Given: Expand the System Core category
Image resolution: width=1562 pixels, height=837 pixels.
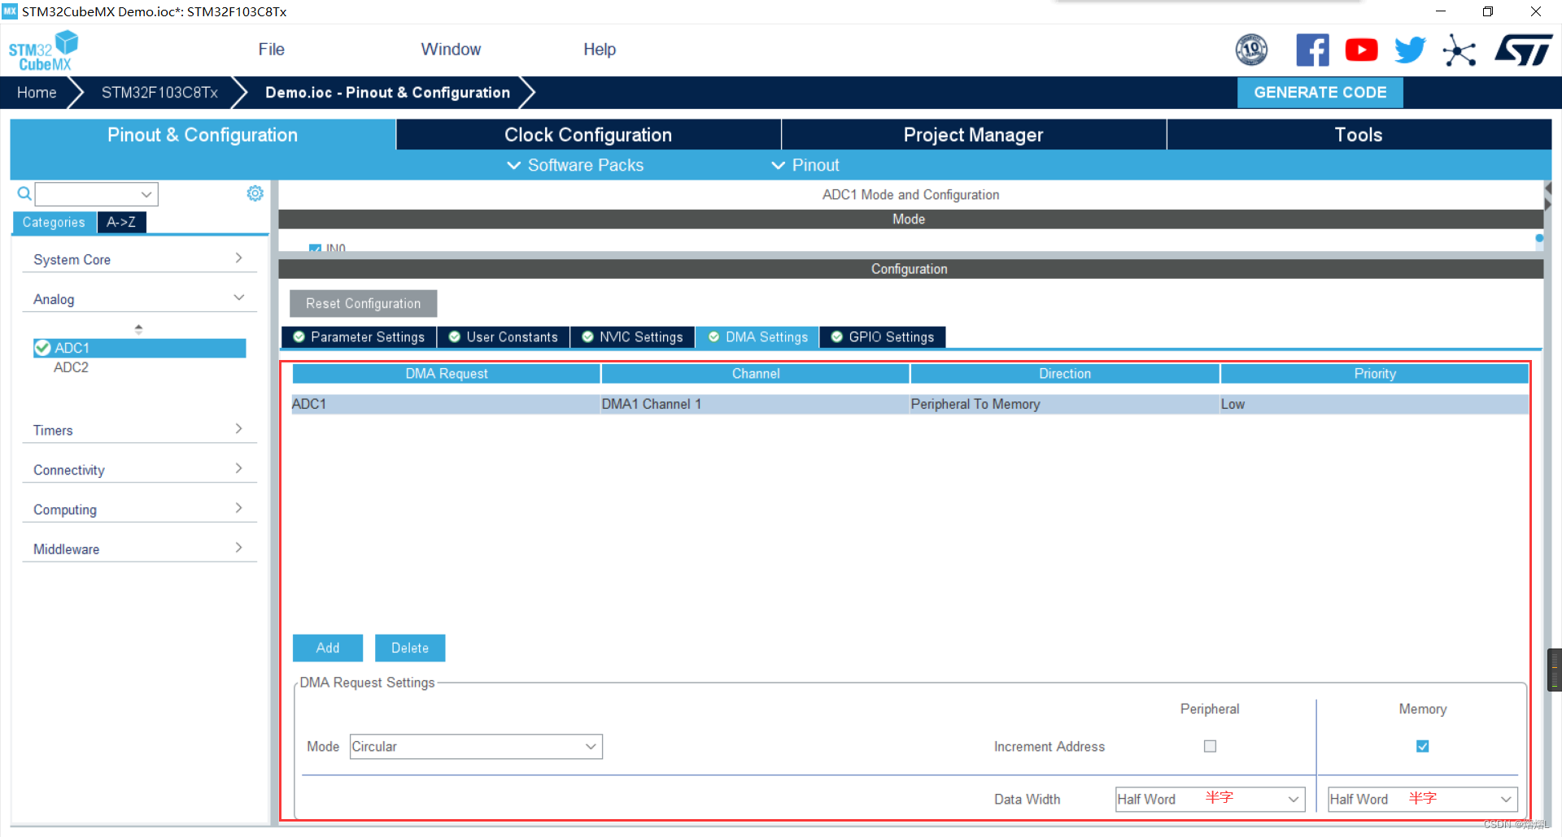Looking at the screenshot, I should click(x=139, y=259).
